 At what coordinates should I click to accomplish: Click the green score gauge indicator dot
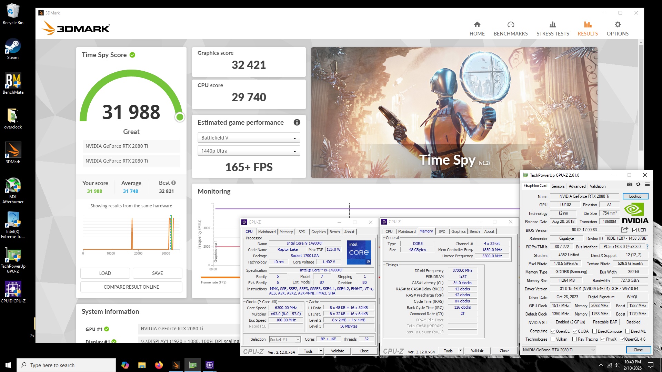(180, 117)
